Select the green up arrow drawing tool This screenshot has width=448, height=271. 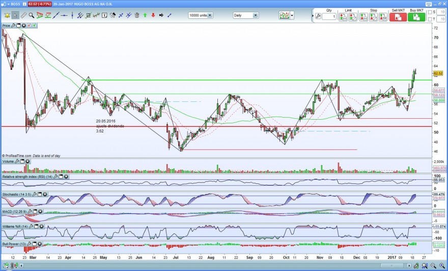[145, 15]
